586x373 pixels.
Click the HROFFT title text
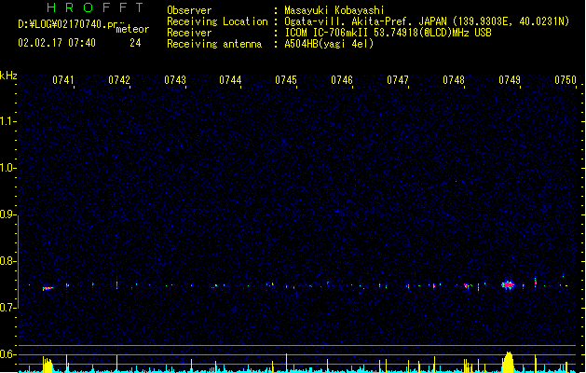coord(95,7)
